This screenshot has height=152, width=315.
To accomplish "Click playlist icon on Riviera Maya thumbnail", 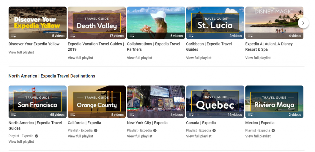I will [250, 115].
